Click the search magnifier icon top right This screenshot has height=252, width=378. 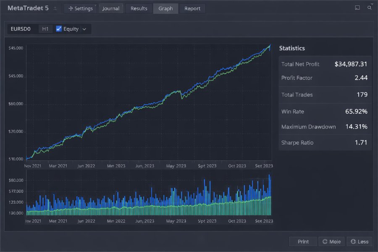pos(369,8)
